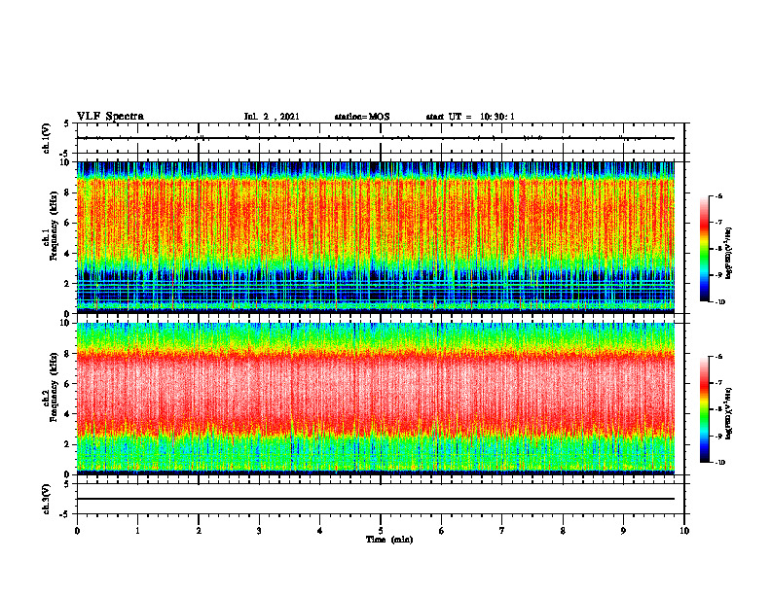
Task: Click the time axis tick label "1"
Action: [137, 531]
